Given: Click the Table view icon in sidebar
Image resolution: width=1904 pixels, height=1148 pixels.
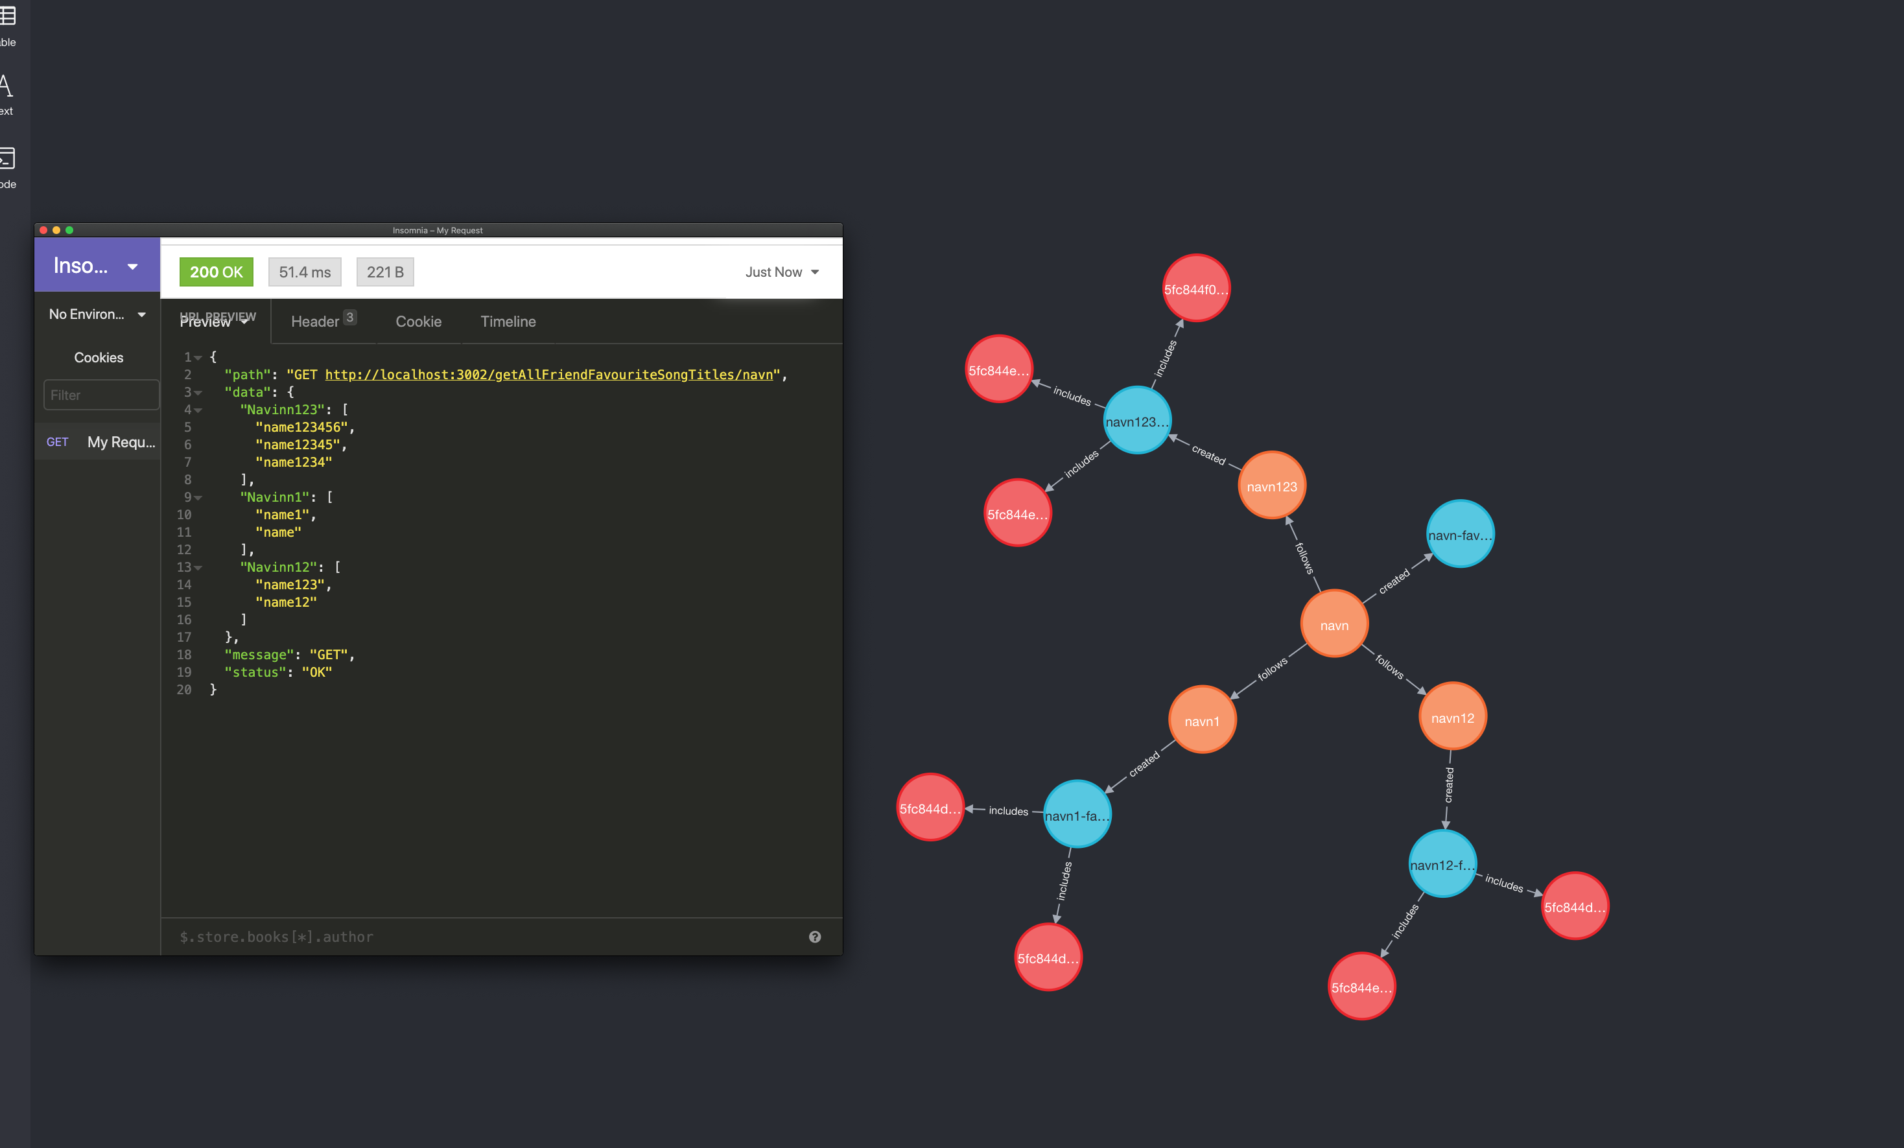Looking at the screenshot, I should pos(7,17).
